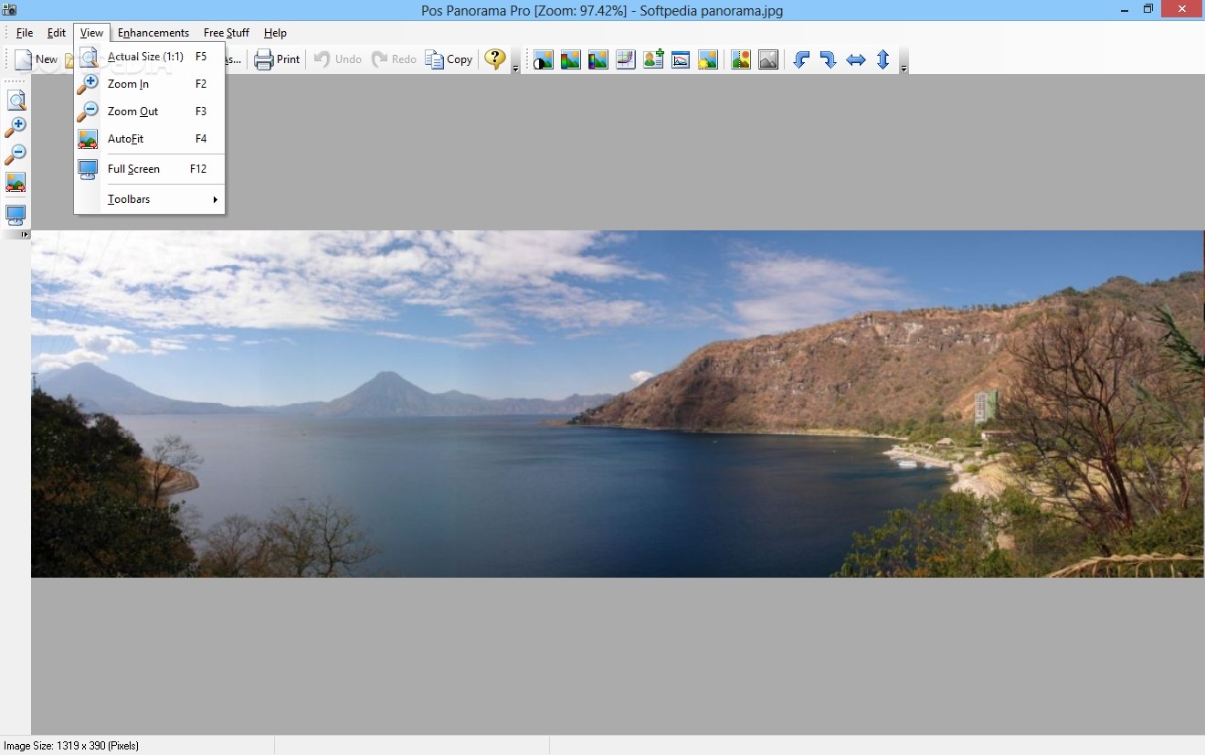Open the File menu
This screenshot has width=1205, height=755.
tap(25, 33)
